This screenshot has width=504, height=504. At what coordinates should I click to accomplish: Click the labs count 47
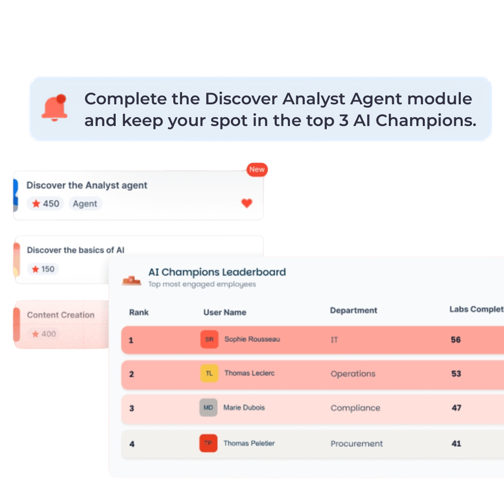[x=456, y=408]
